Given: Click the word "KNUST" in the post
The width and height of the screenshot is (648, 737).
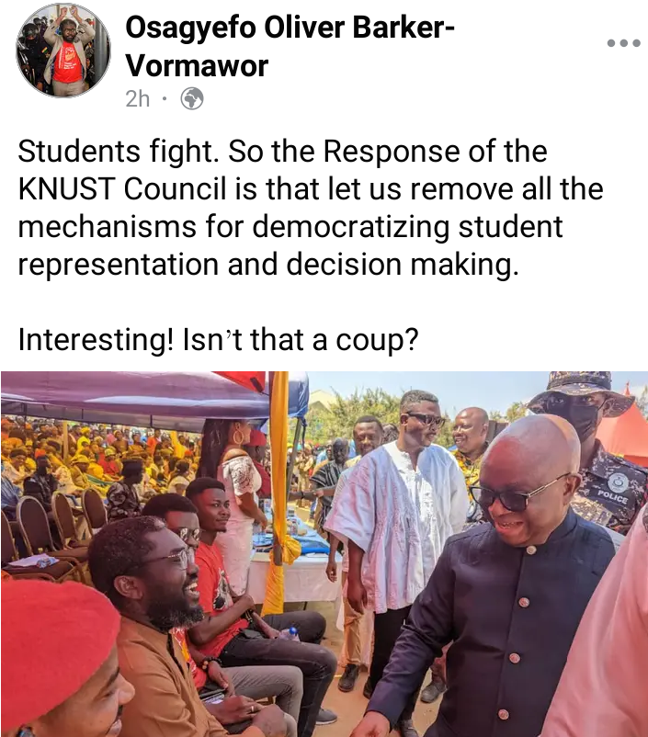Looking at the screenshot, I should pyautogui.click(x=66, y=189).
